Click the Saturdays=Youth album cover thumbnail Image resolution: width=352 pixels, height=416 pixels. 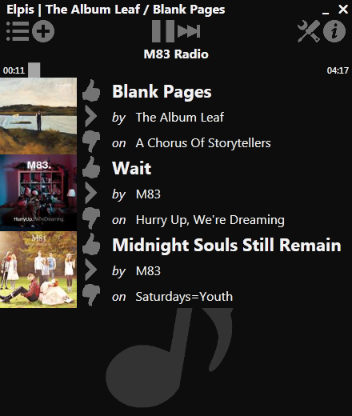pyautogui.click(x=38, y=270)
